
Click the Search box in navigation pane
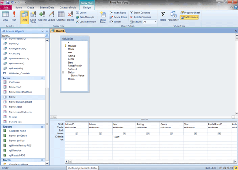click(x=23, y=36)
